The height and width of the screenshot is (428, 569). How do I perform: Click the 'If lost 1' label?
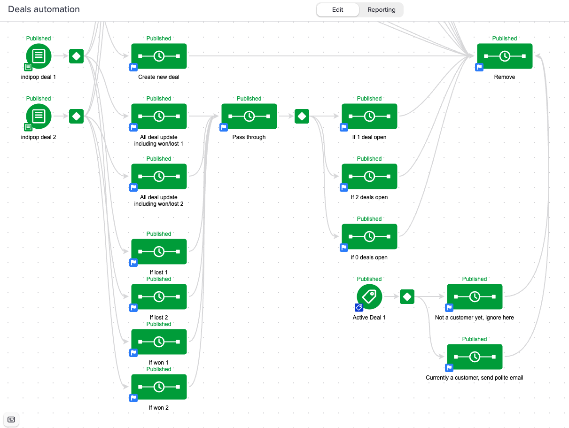pos(159,272)
